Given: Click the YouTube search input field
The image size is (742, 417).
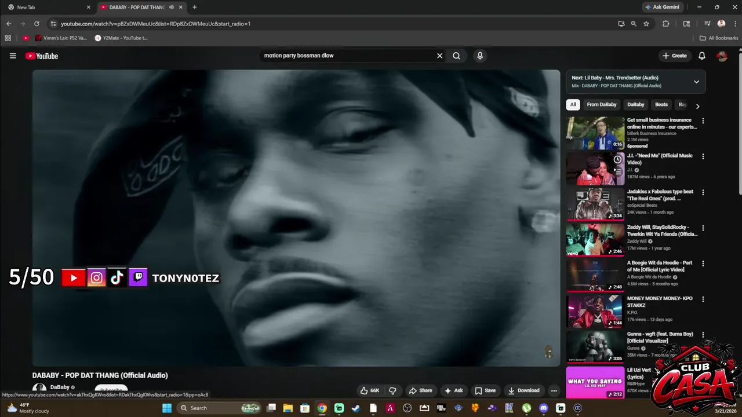Looking at the screenshot, I should 348,56.
